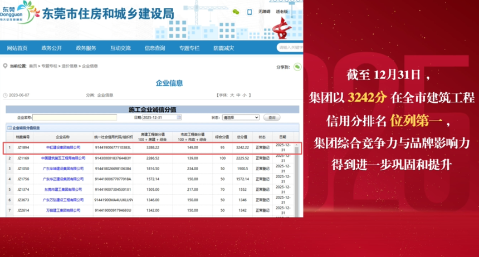Click the grid icon beside 企业诚信分值信息
Image resolution: width=479 pixels, height=257 pixels.
coord(9,127)
